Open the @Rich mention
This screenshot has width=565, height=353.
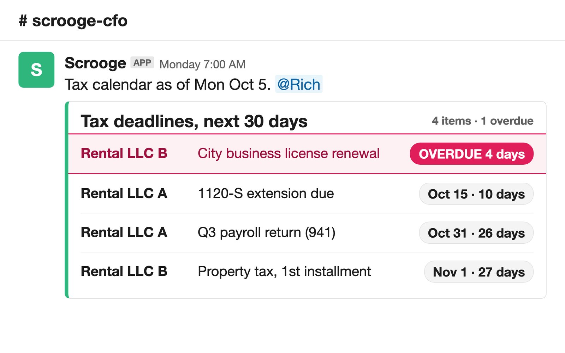pyautogui.click(x=299, y=84)
